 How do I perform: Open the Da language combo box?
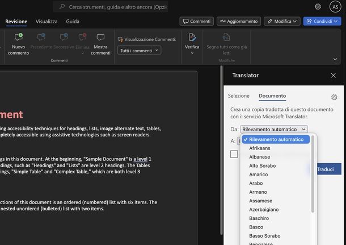point(274,129)
